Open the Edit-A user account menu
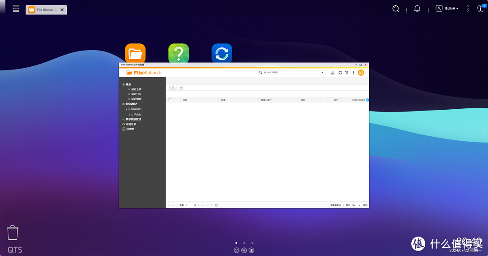Screen dimensions: 488x256 tap(447, 9)
